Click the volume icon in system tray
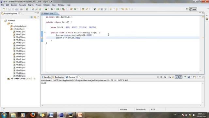 (194, 115)
